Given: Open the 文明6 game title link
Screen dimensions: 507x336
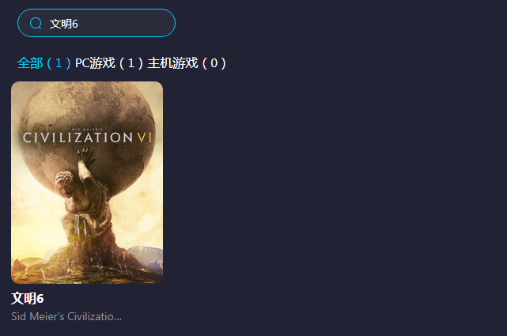Looking at the screenshot, I should pyautogui.click(x=28, y=298).
